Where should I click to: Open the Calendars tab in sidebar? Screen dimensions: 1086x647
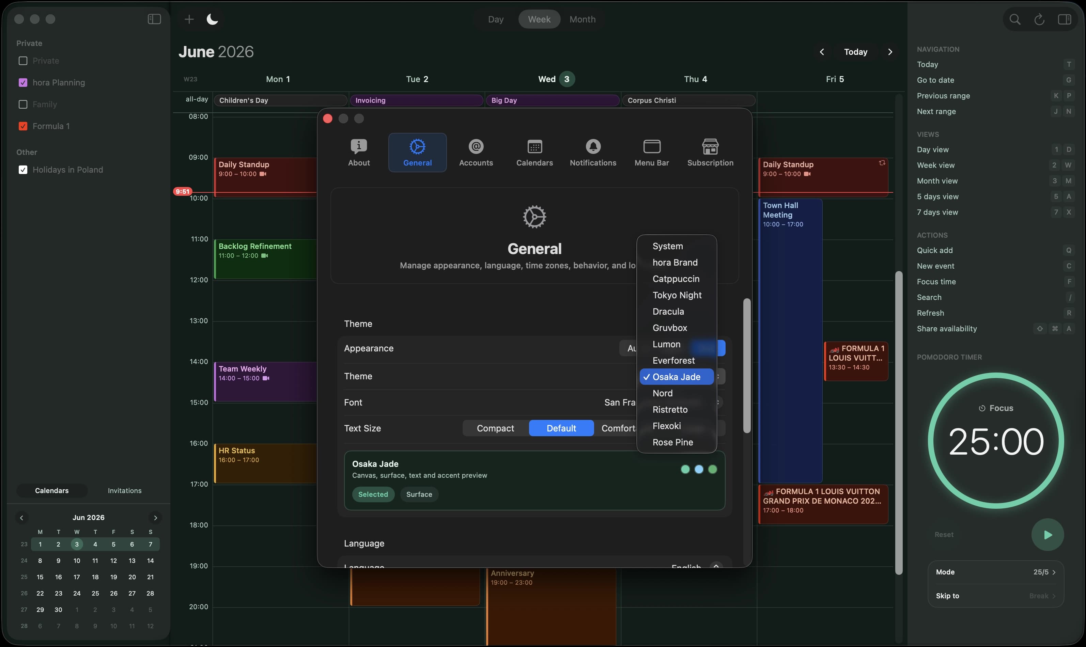(52, 491)
